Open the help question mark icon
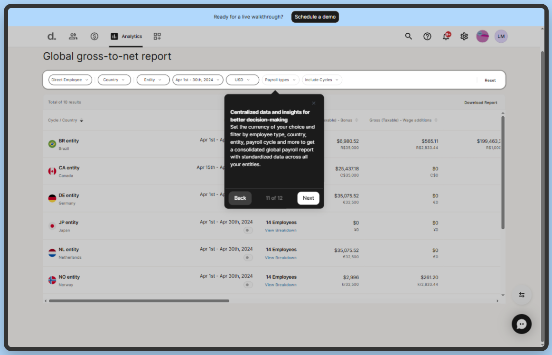 pyautogui.click(x=427, y=36)
